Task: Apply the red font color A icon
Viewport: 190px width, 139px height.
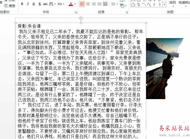Action: (71, 4)
